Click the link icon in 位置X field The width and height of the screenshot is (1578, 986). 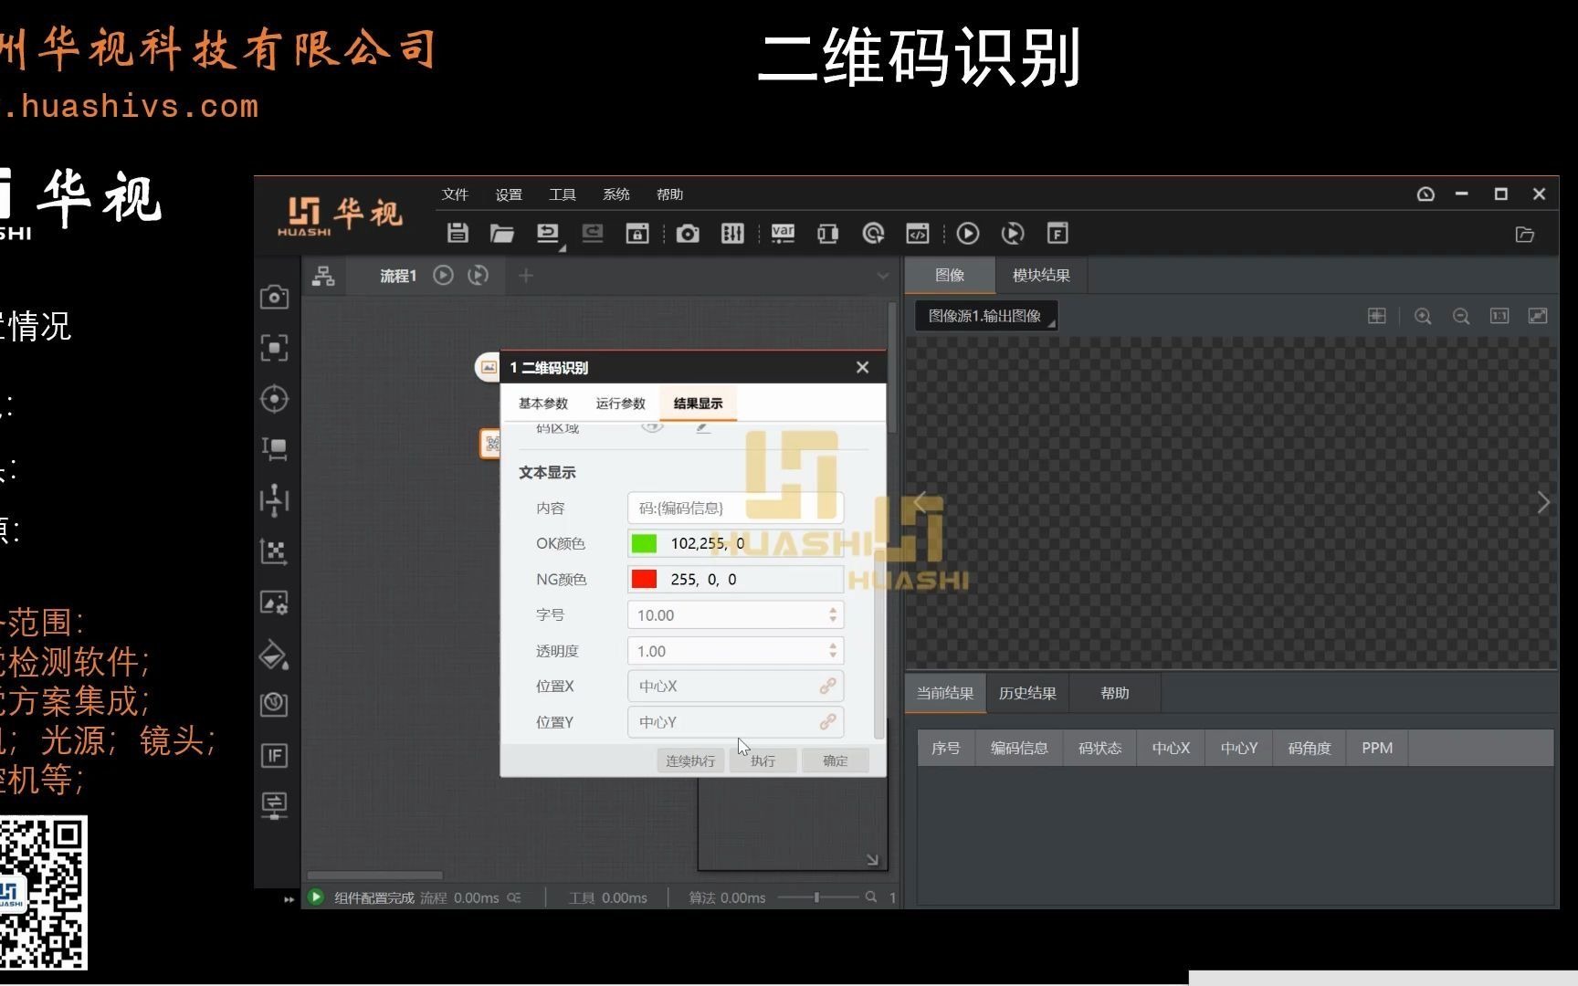827,686
